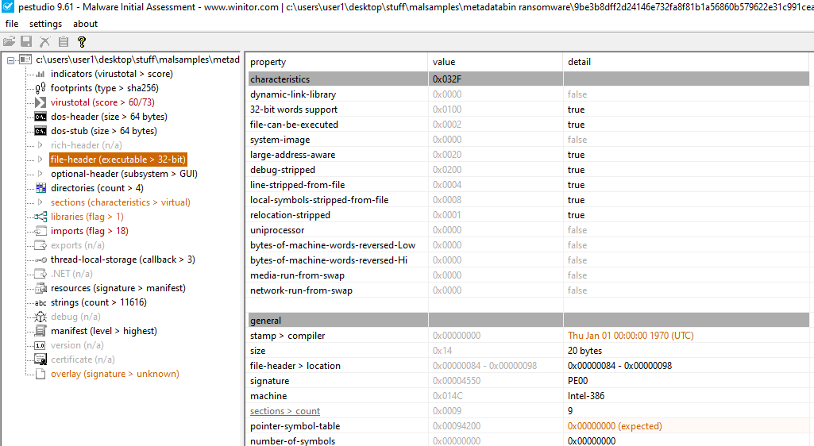Click the exports icon in tree
The width and height of the screenshot is (814, 446).
pyautogui.click(x=41, y=244)
